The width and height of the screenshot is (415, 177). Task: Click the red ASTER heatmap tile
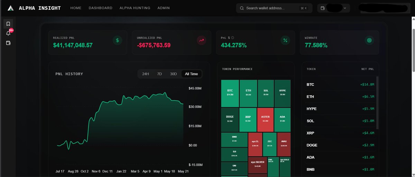click(265, 119)
